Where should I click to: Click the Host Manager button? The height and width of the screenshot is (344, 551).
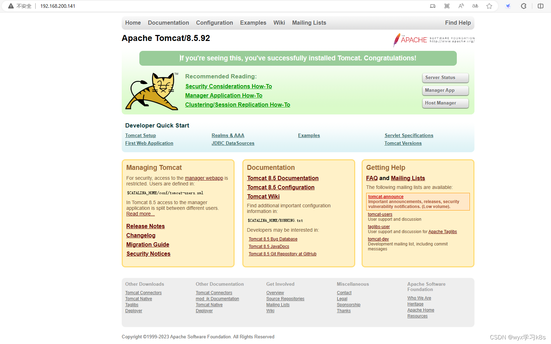tap(445, 103)
